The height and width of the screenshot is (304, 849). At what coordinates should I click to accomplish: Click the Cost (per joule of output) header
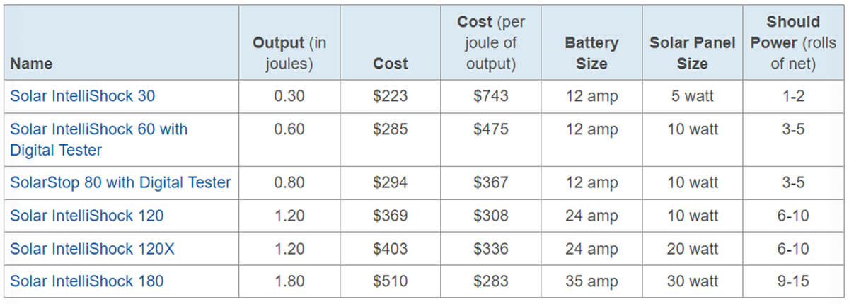coord(490,43)
